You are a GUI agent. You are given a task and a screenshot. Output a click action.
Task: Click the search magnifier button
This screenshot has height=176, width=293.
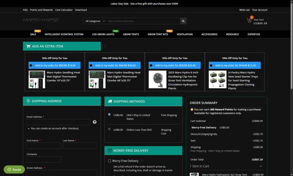tap(183, 21)
